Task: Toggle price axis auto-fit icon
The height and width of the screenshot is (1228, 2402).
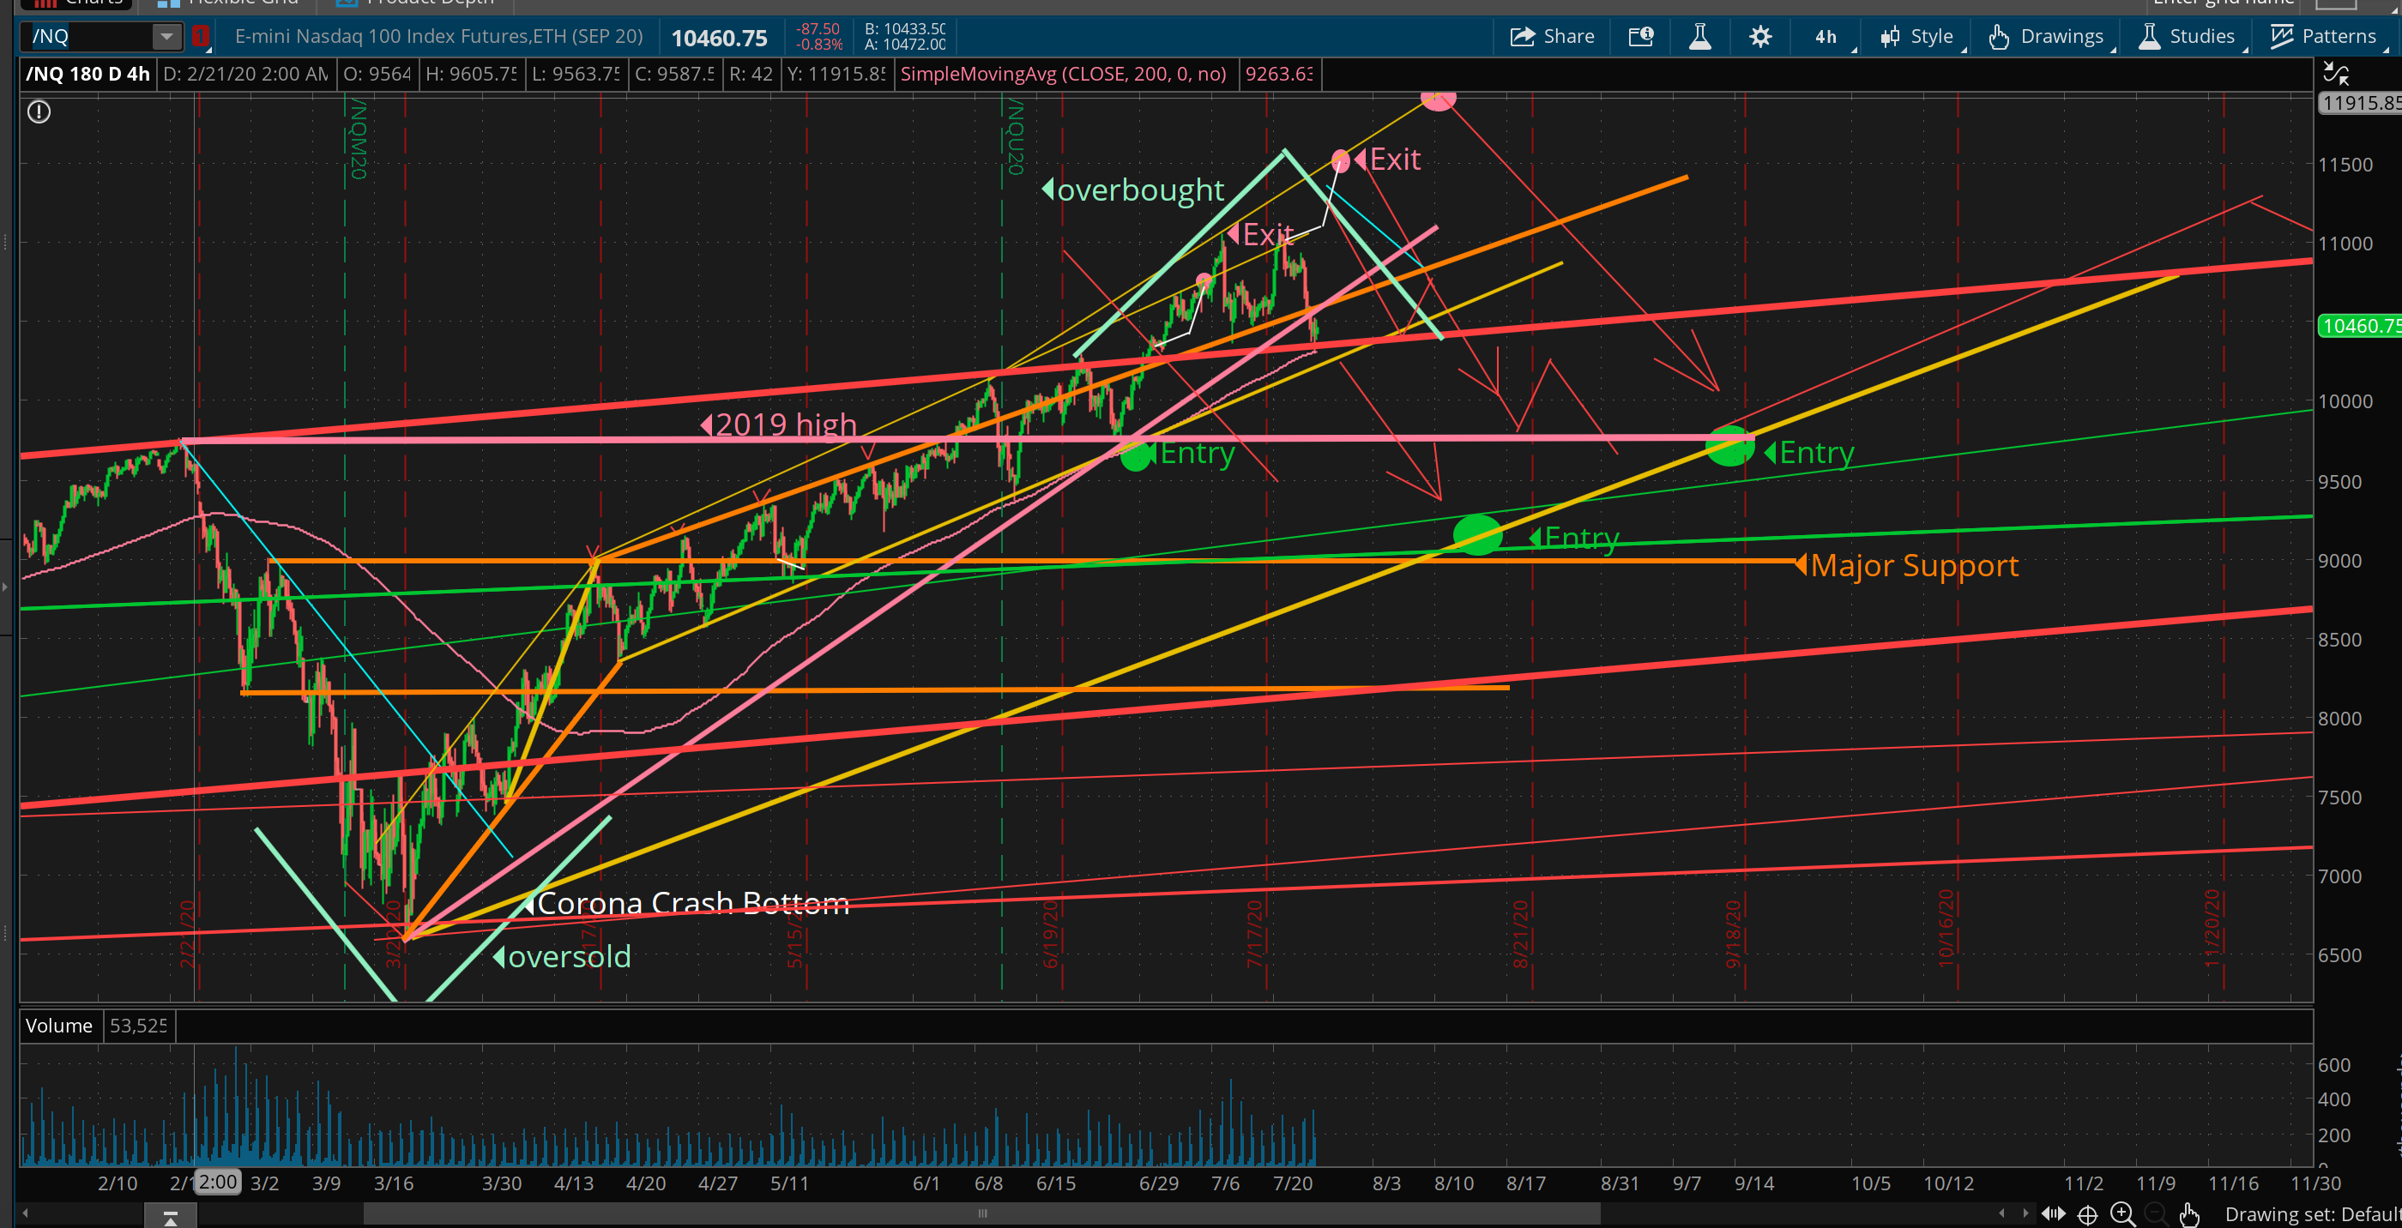Action: tap(2336, 73)
